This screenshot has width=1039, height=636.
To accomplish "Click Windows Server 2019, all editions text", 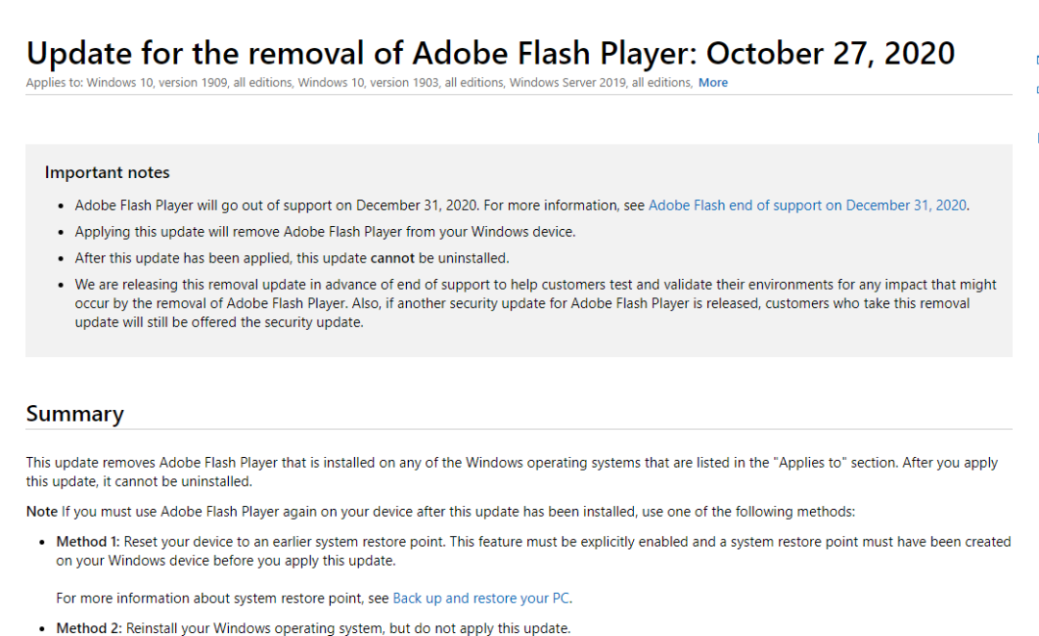I will tap(600, 83).
